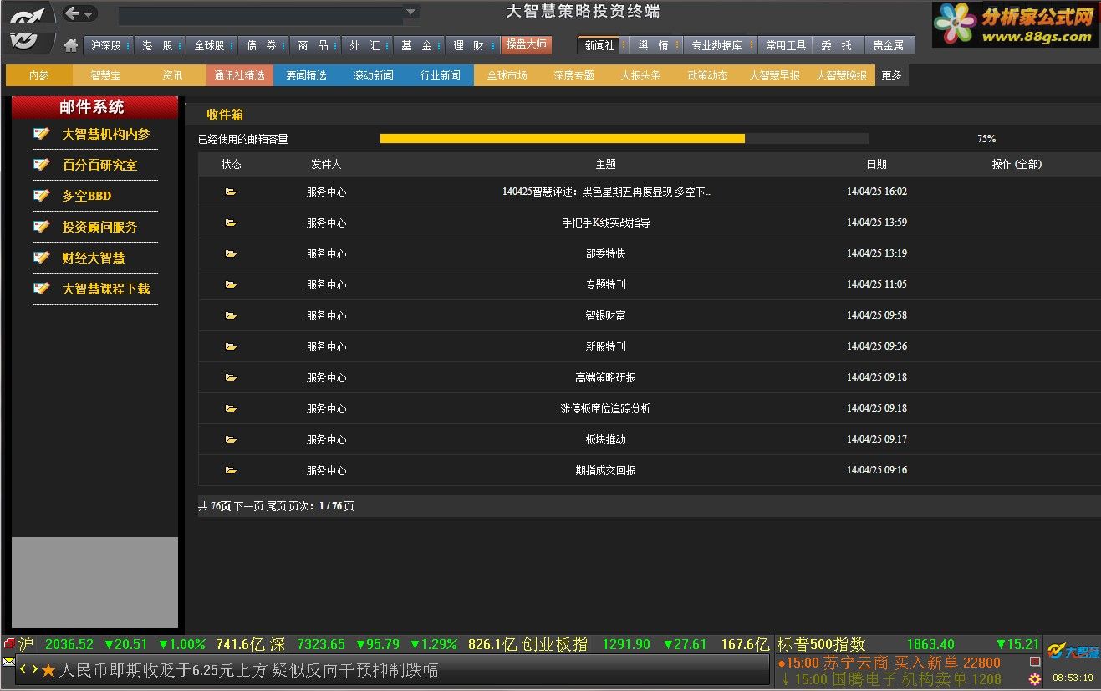Click the gear settings icon at bottom right

click(1035, 679)
